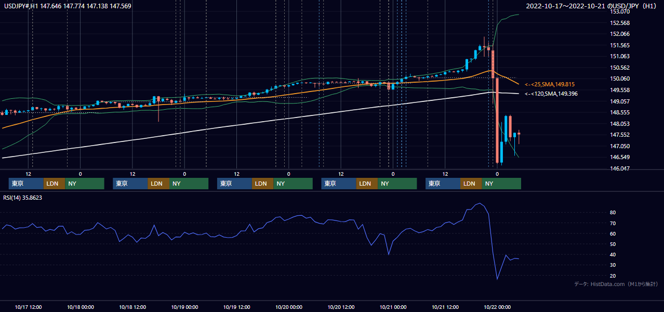The height and width of the screenshot is (312, 664).
Task: Click the 10/20 00:00 time axis label
Action: (x=289, y=307)
